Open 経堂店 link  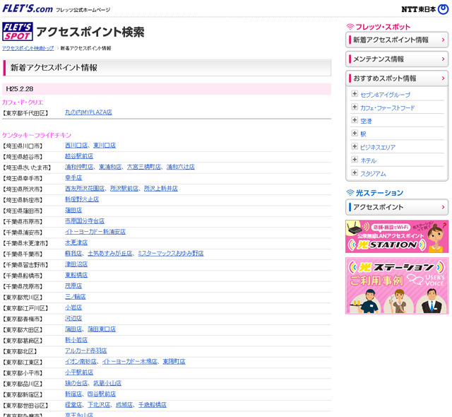click(73, 405)
